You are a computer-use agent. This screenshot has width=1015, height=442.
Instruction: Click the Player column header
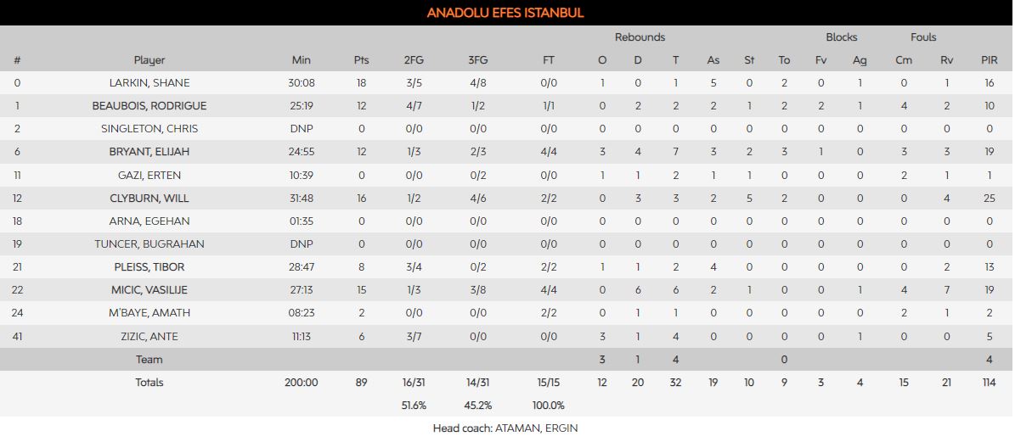coord(149,60)
